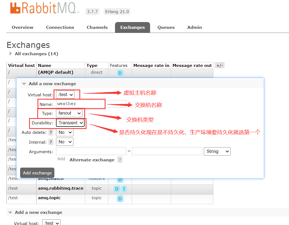Image resolution: width=289 pixels, height=225 pixels.
Task: Open the Admin tab
Action: (195, 27)
